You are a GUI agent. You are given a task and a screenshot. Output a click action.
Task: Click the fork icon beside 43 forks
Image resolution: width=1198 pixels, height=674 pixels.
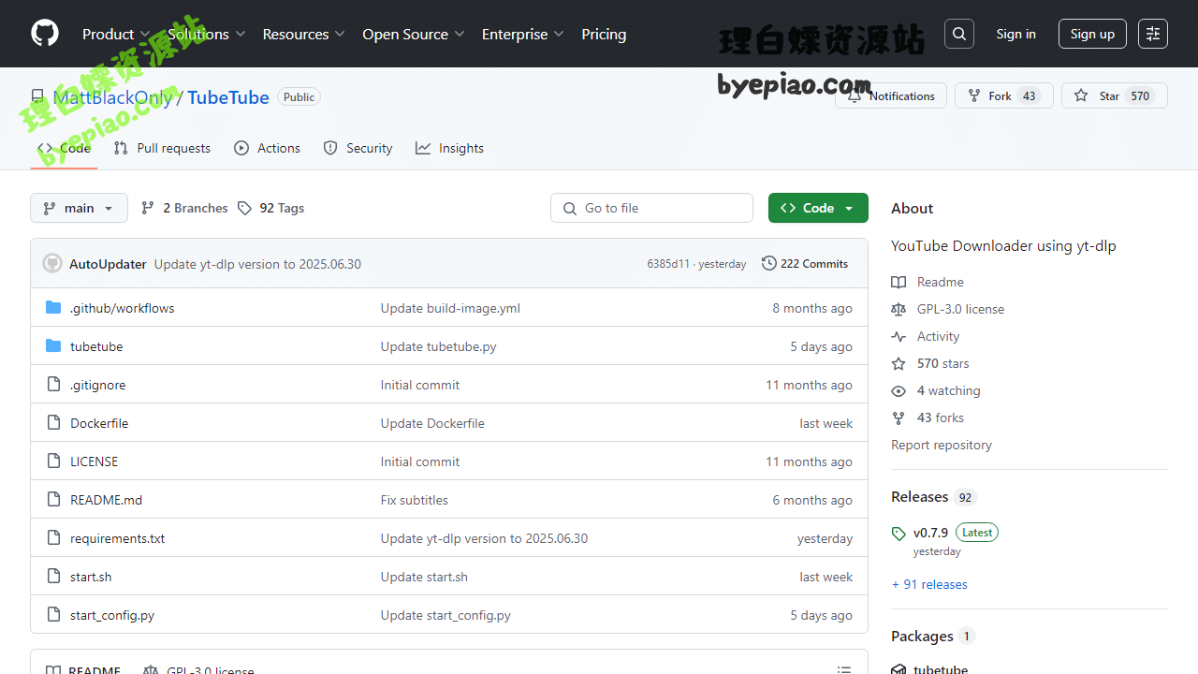click(898, 418)
